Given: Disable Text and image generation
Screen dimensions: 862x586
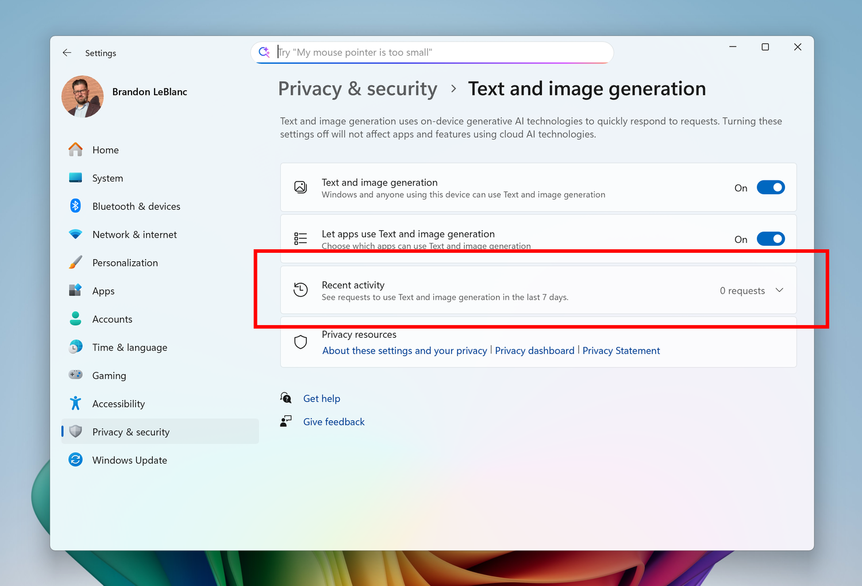Looking at the screenshot, I should [771, 187].
